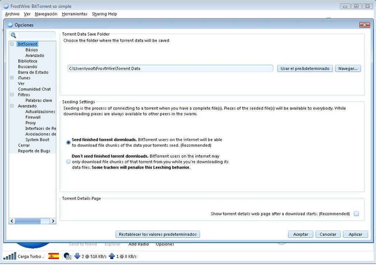376x265 pixels.
Task: Click the tree scrollbar left arrow
Action: point(12,221)
